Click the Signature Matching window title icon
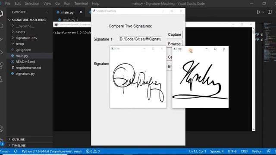 [94, 11]
